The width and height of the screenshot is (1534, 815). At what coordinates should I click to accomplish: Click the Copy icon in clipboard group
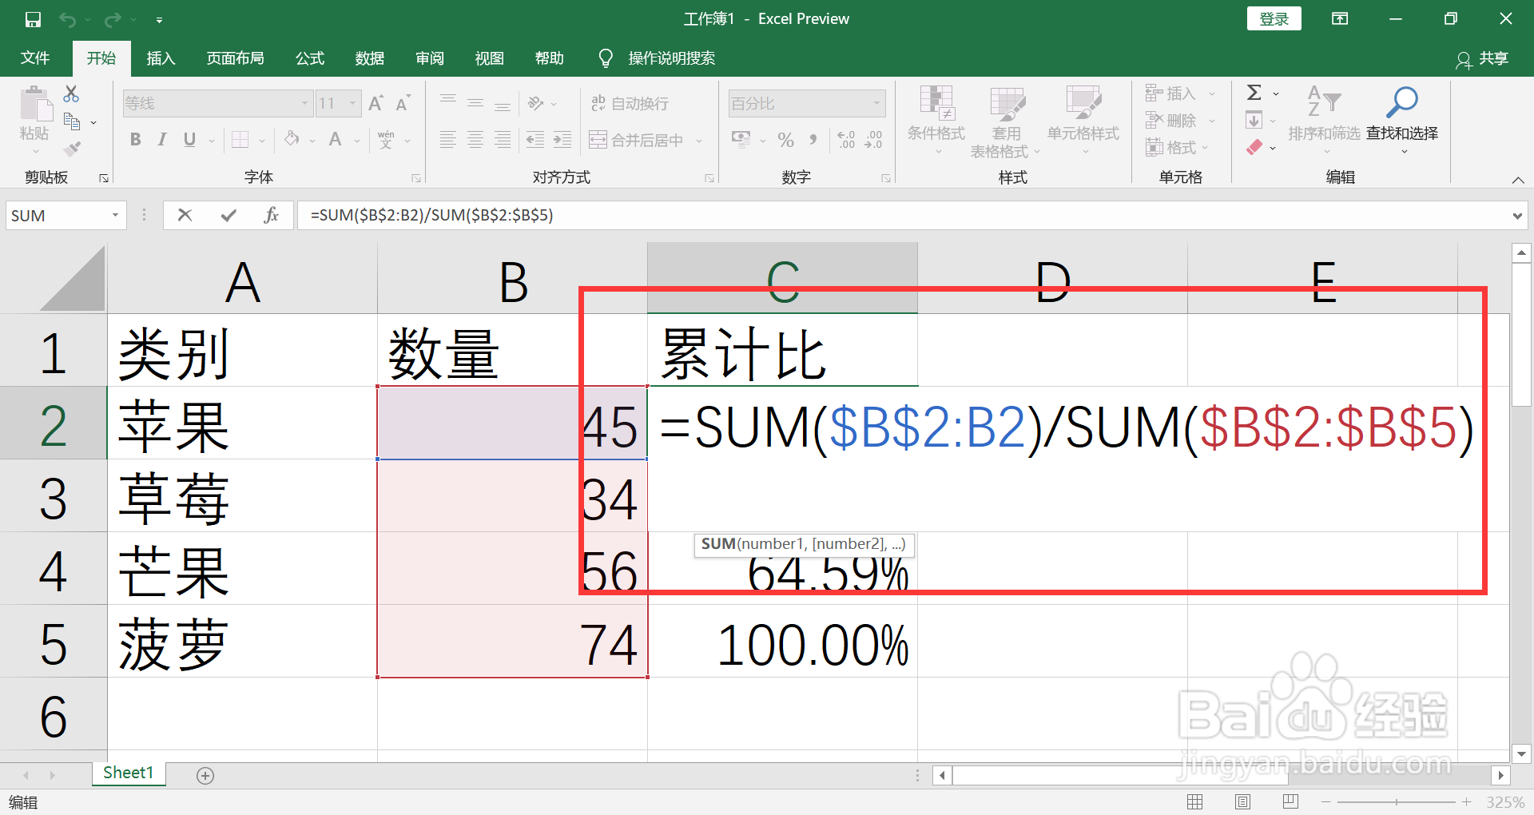coord(72,121)
